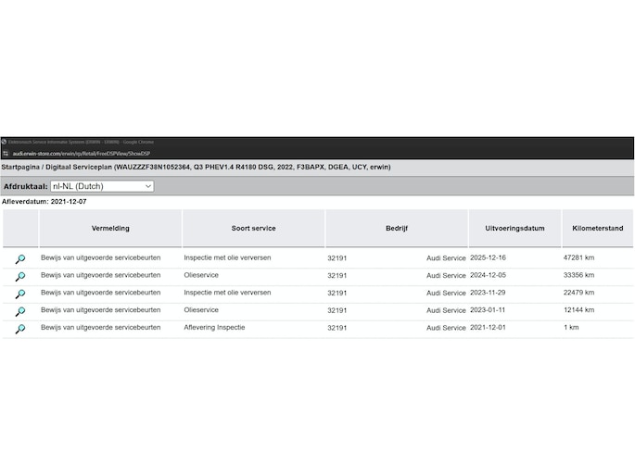Click the 47281 km mileage cell
The width and height of the screenshot is (635, 476).
(579, 258)
